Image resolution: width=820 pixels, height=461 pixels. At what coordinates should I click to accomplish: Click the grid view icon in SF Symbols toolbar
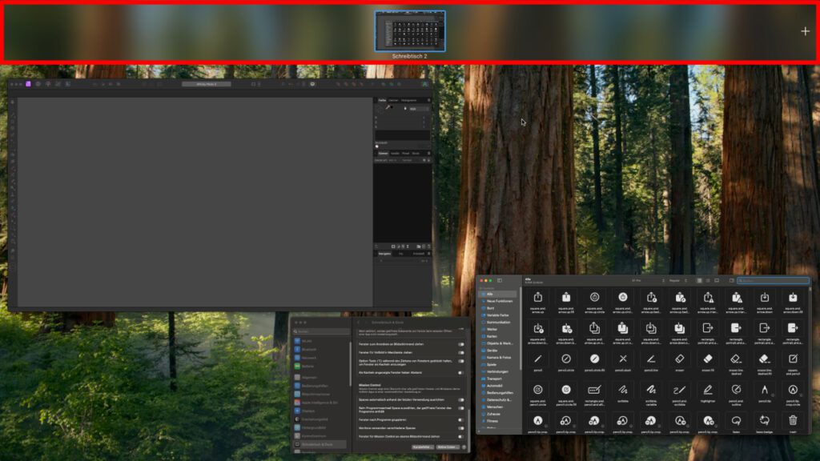pos(700,281)
